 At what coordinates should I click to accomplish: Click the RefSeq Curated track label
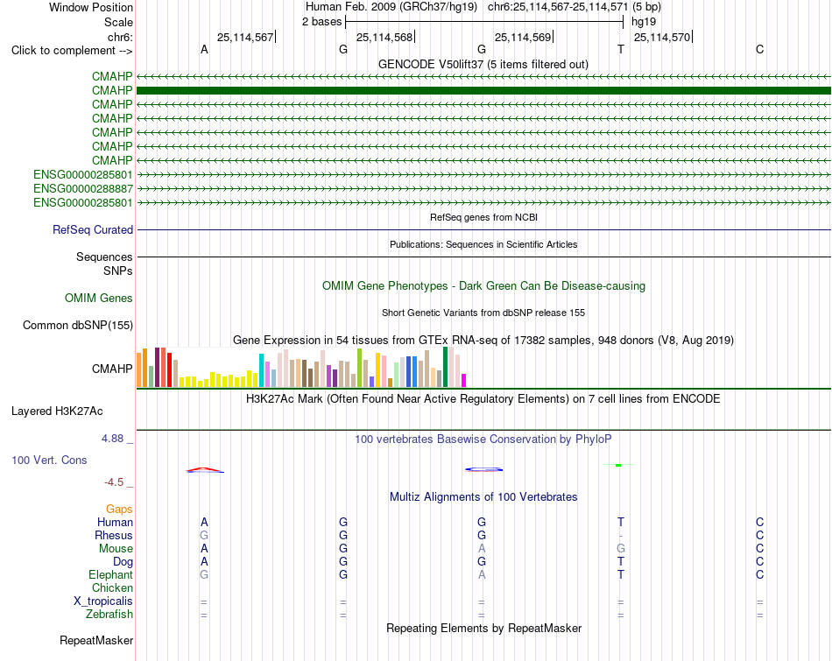(x=92, y=229)
